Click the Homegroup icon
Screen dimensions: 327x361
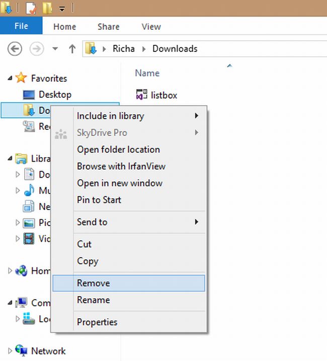(21, 270)
